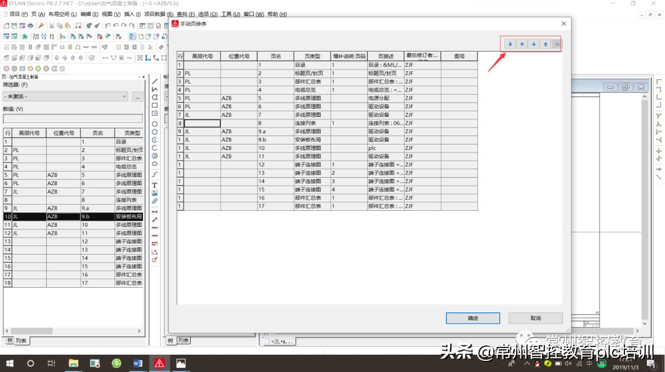Click the filter browse button
This screenshot has width=665, height=372.
click(x=137, y=97)
